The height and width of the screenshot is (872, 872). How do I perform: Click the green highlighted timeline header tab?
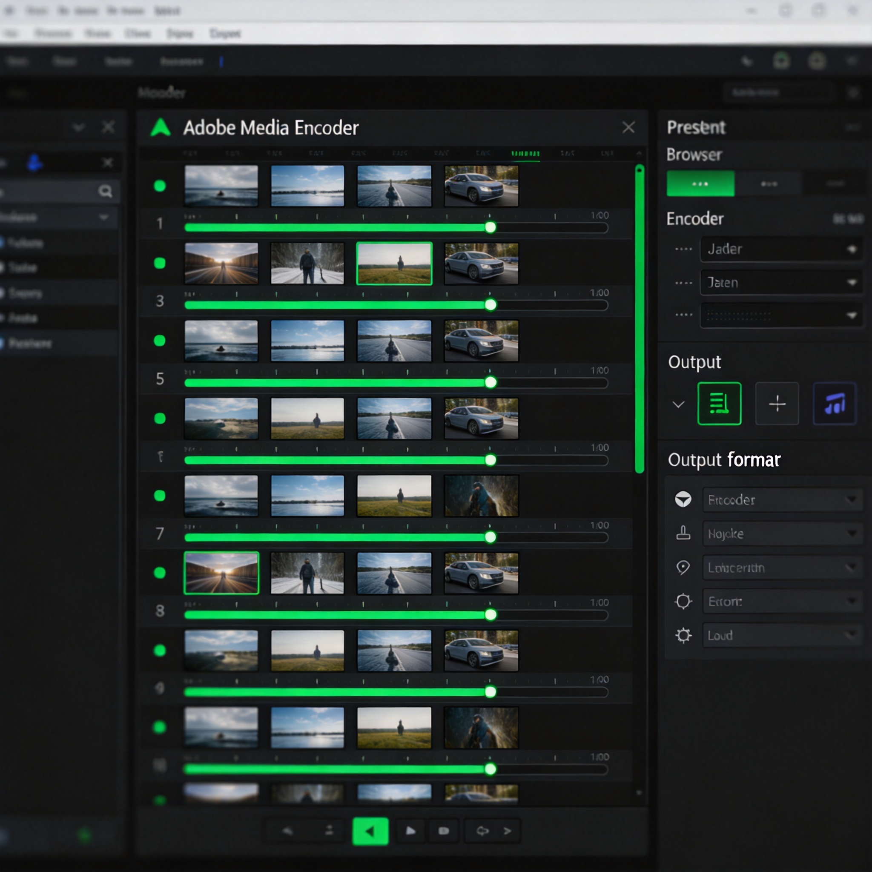click(525, 155)
